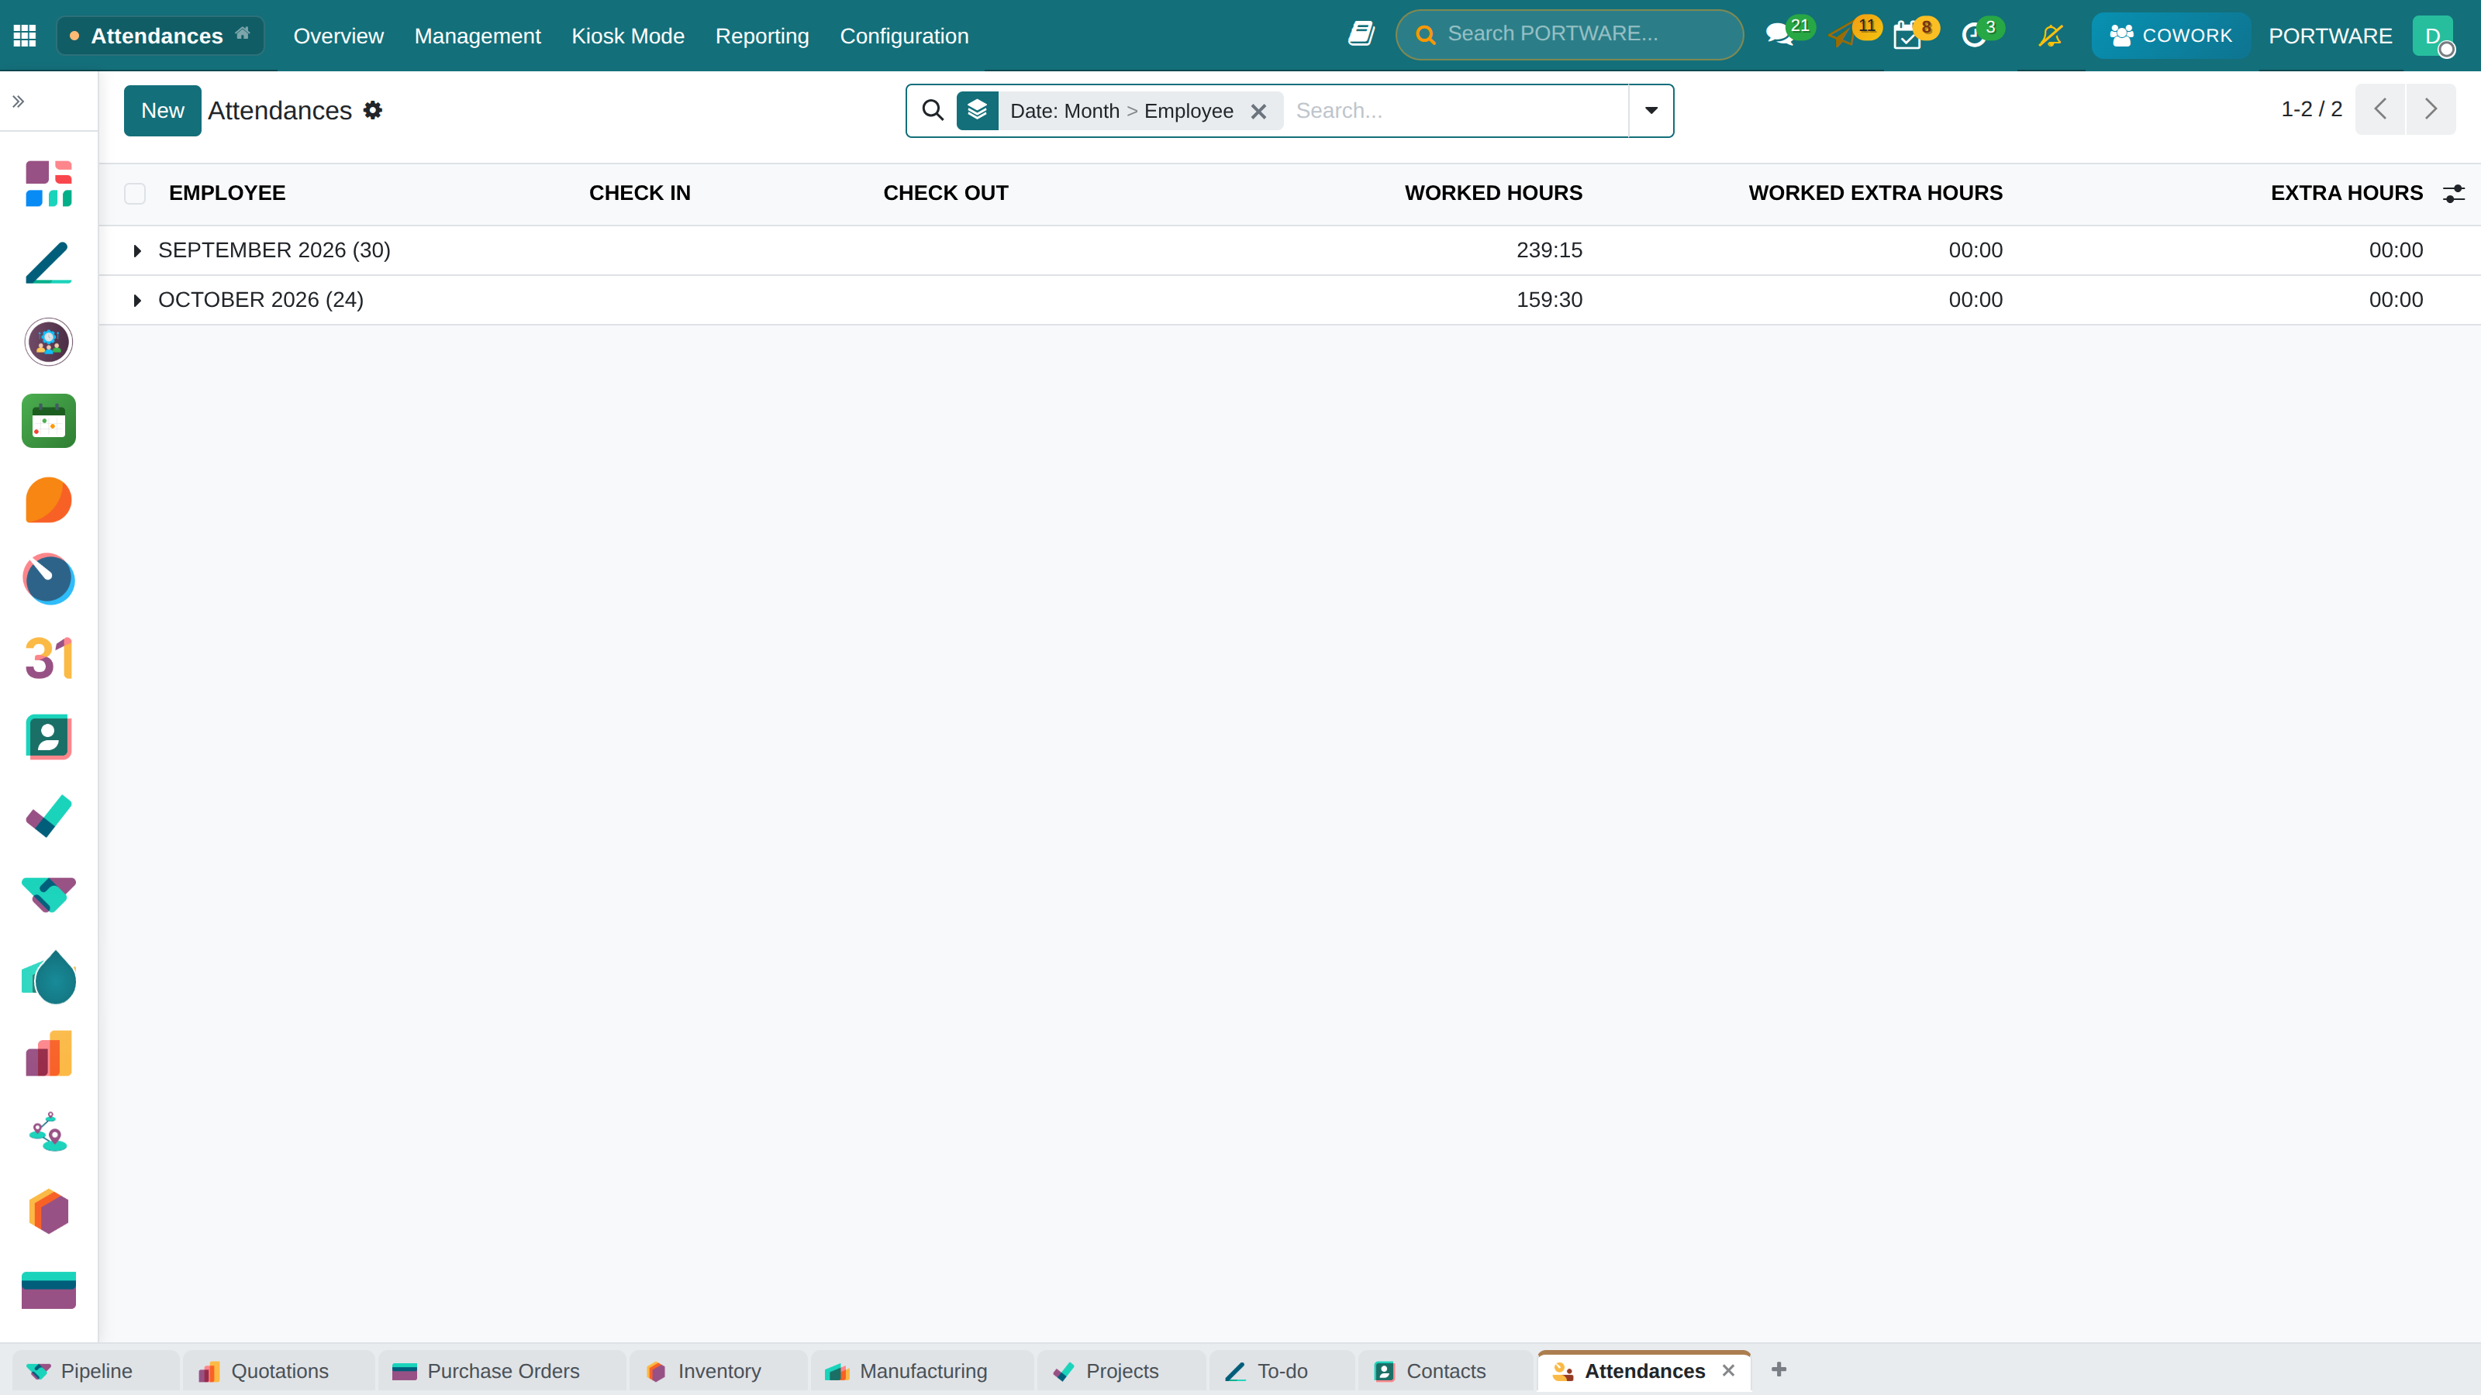The width and height of the screenshot is (2481, 1395).
Task: Open the dashboard app in sidebar
Action: coord(48,184)
